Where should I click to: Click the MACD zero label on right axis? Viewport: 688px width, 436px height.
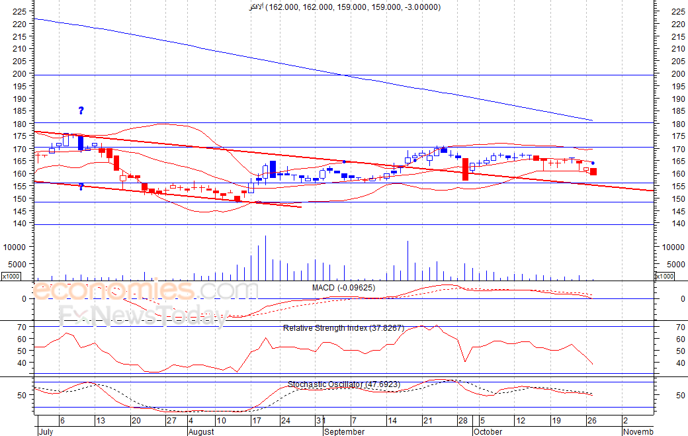683,299
